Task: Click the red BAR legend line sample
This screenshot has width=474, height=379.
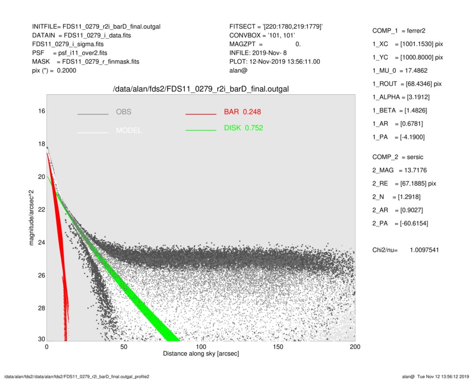Action: coord(201,114)
